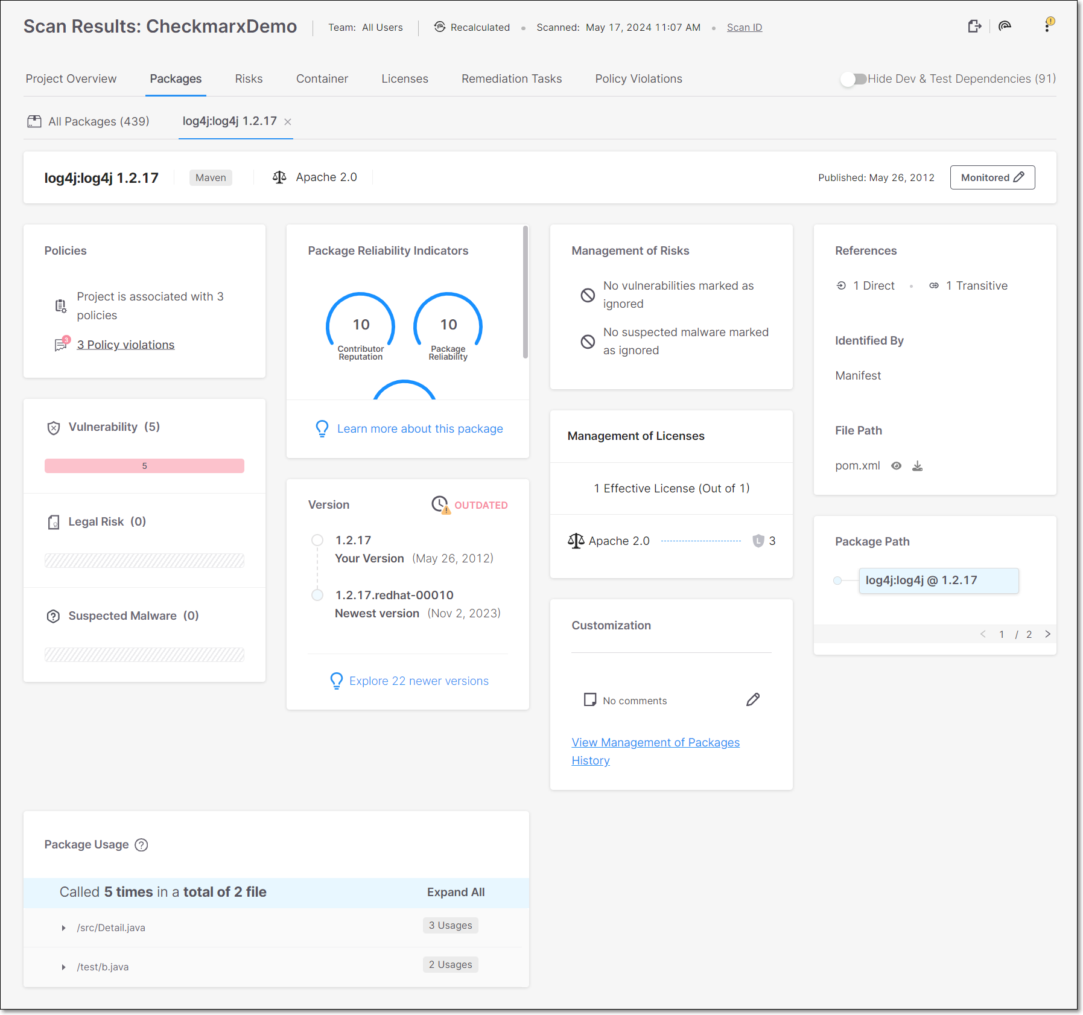Viewport: 1083px width, 1015px height.
Task: Click the Suspected Malware question icon
Action: [x=54, y=616]
